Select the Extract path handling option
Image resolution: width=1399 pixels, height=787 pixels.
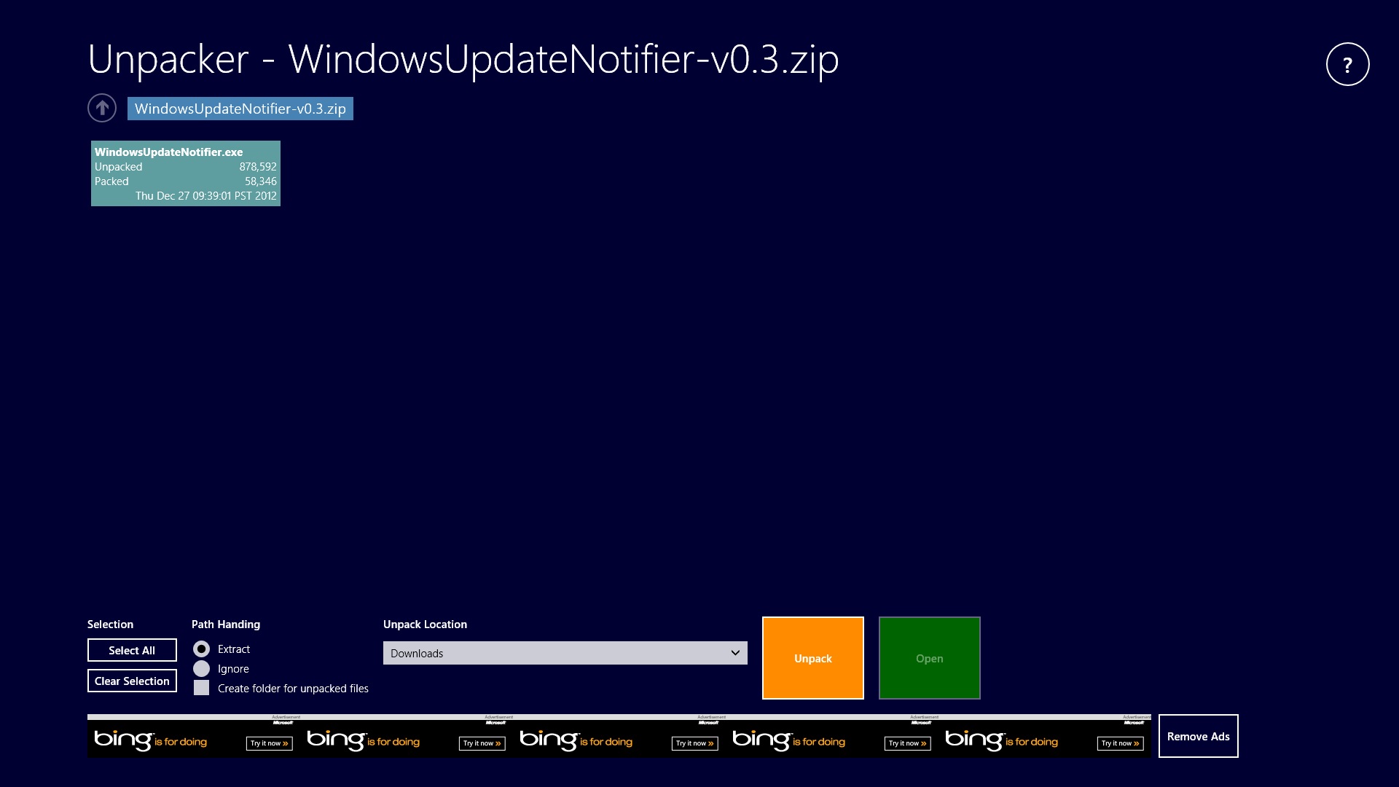coord(201,649)
